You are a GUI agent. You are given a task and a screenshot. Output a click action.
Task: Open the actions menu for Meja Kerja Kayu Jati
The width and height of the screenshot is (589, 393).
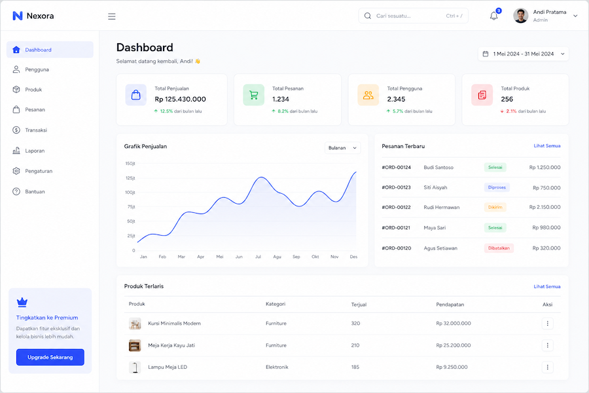(x=547, y=345)
